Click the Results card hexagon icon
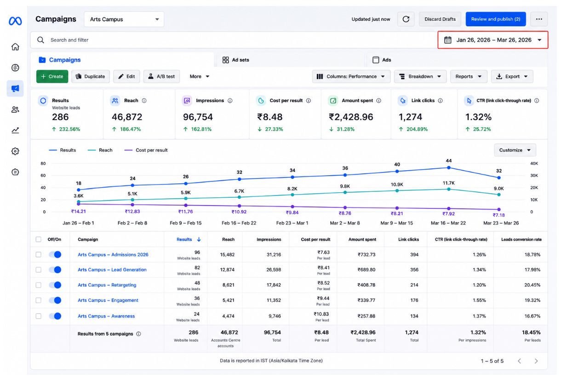Viewport: 561px width, 379px height. click(43, 101)
